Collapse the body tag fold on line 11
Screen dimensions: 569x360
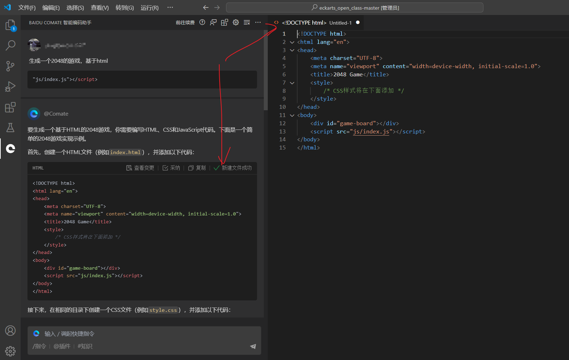[292, 115]
